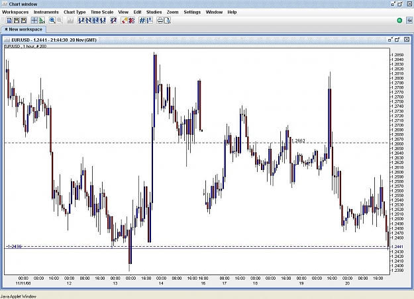Click the print preview icon

168,21
